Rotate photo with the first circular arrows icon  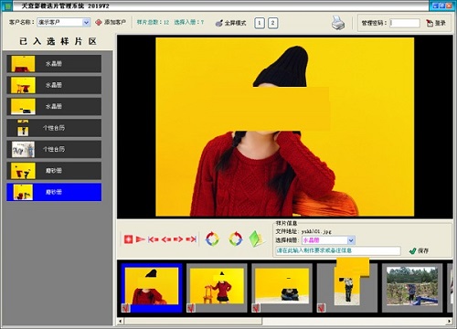point(212,239)
